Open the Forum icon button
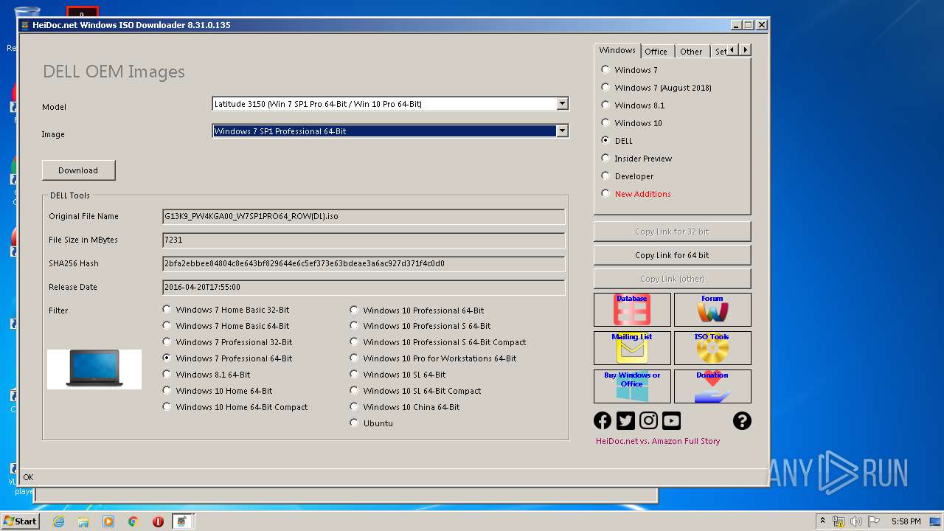Screen dimensions: 944x531 712,310
